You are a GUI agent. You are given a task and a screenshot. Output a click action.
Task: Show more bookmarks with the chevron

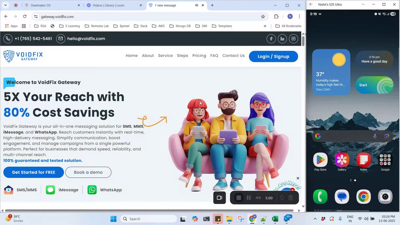click(265, 26)
